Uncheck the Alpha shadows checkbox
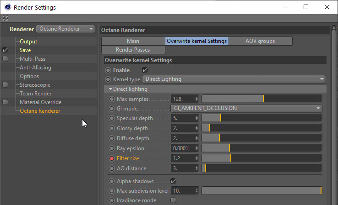Image resolution: width=338 pixels, height=205 pixels. pyautogui.click(x=173, y=181)
